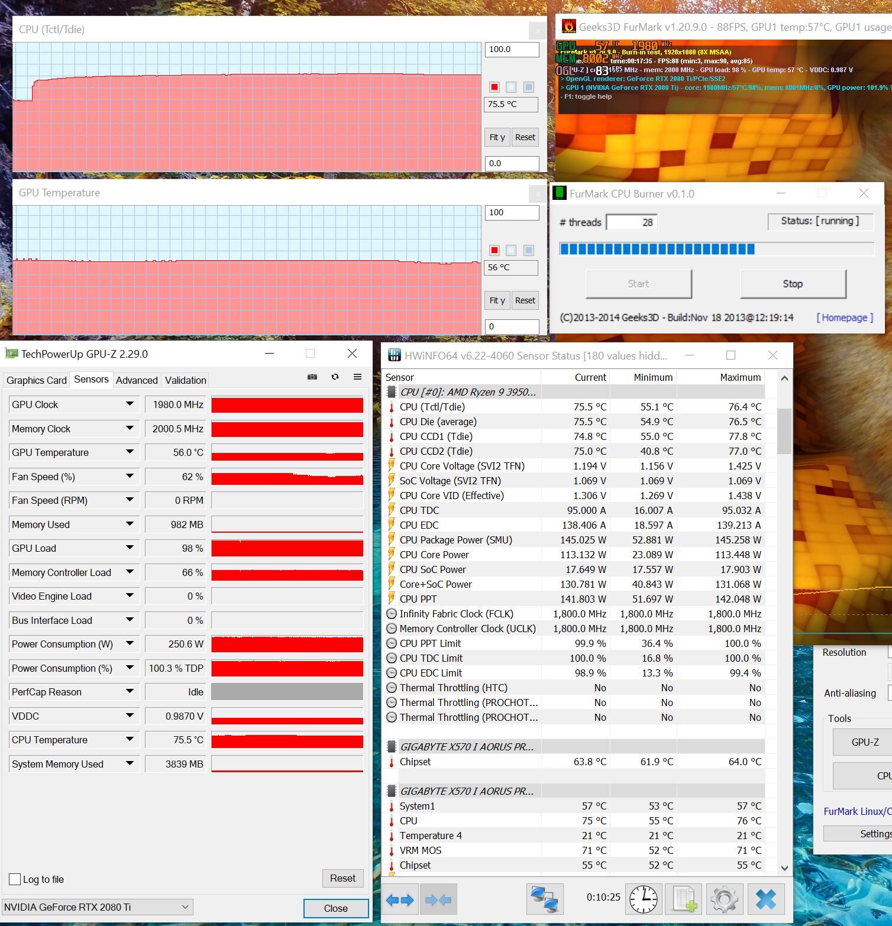Switch to the Validation tab
This screenshot has height=926, width=892.
pos(186,380)
